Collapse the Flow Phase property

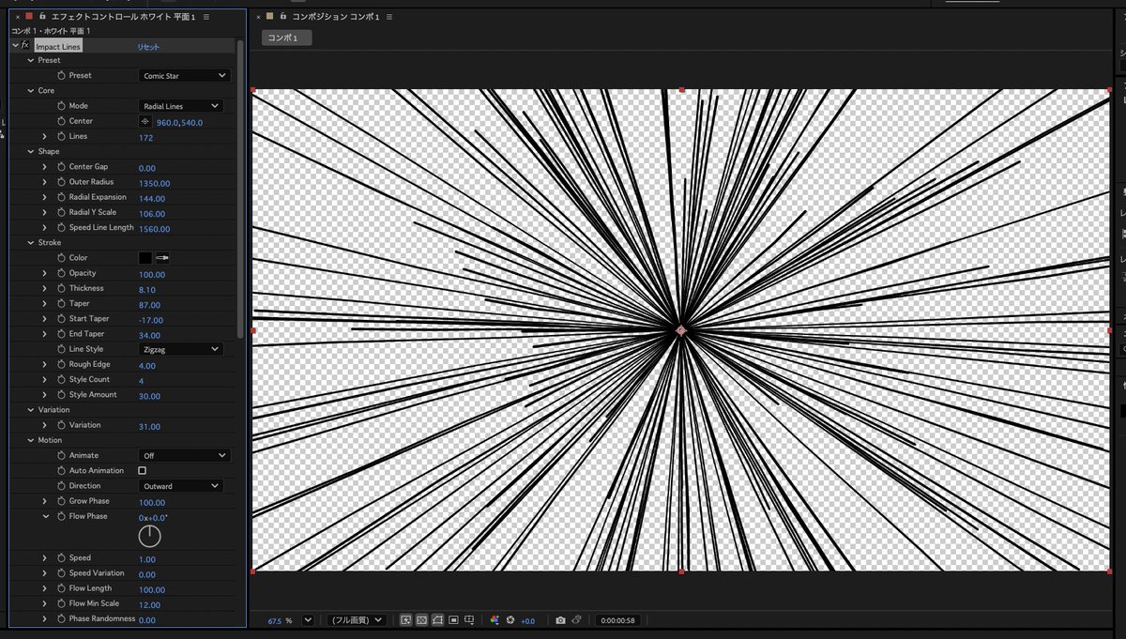coord(44,516)
